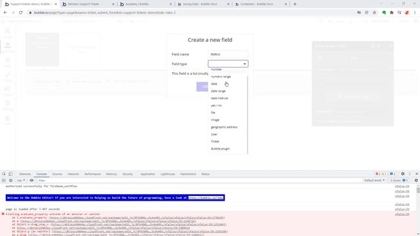Open the DevTools Elements tab
This screenshot has width=420, height=236.
click(25, 174)
